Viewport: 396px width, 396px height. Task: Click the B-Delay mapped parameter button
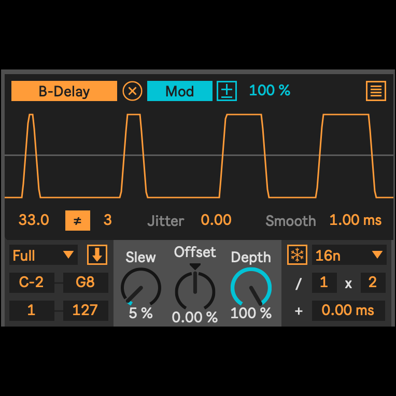[64, 91]
